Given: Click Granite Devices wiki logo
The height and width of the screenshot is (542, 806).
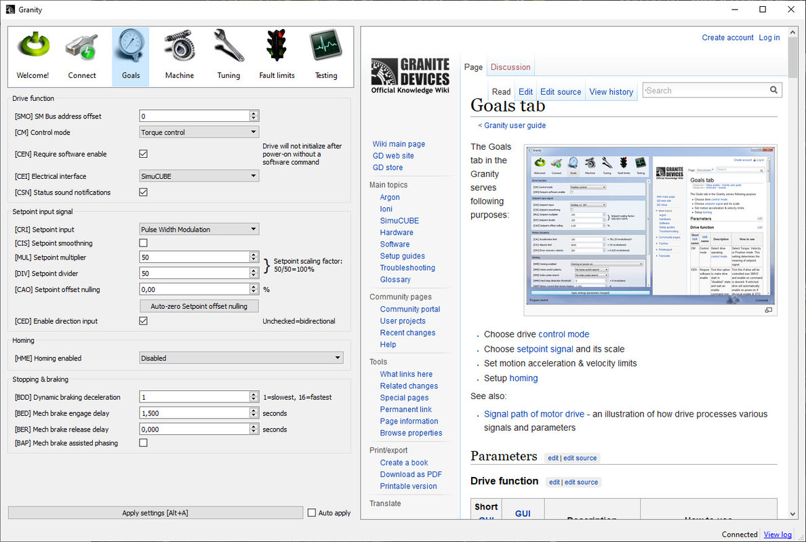Looking at the screenshot, I should tap(410, 76).
